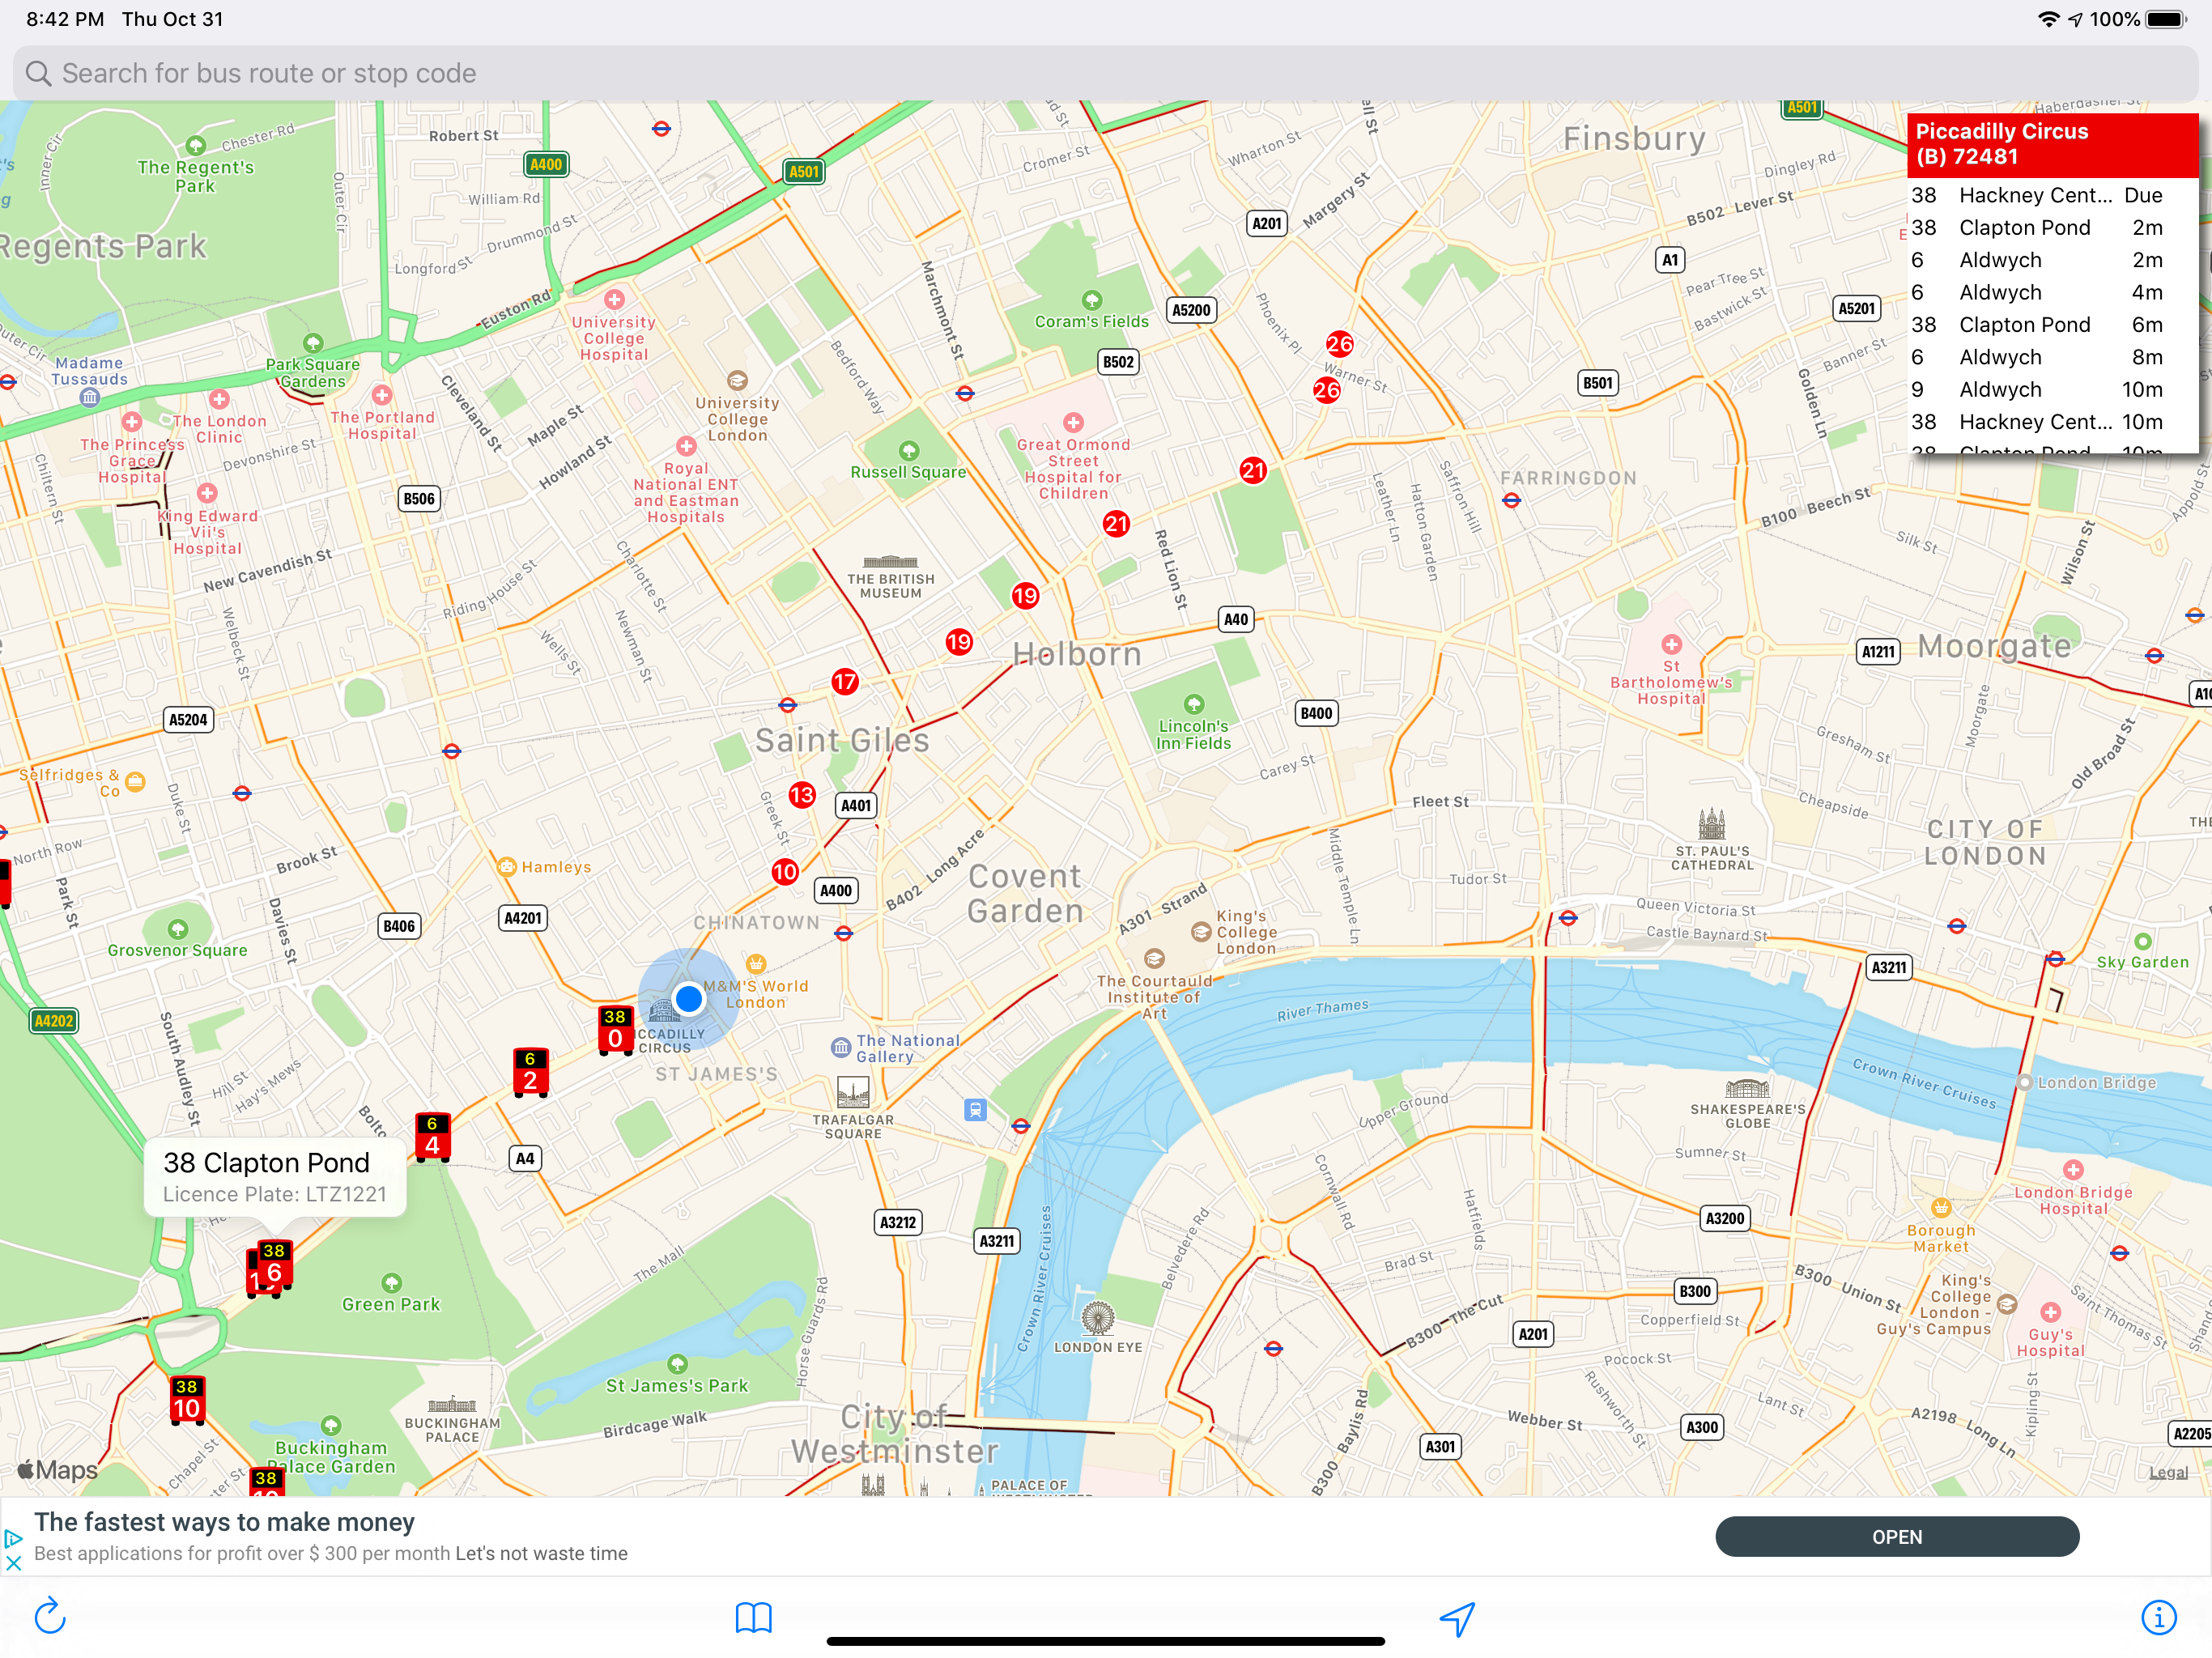Tap the Buckingham Palace landmark icon
This screenshot has height=1658, width=2212.
(452, 1404)
